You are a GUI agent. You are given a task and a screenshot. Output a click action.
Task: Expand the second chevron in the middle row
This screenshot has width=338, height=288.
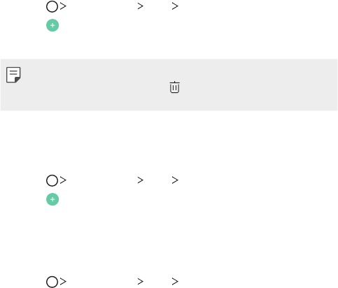click(140, 180)
